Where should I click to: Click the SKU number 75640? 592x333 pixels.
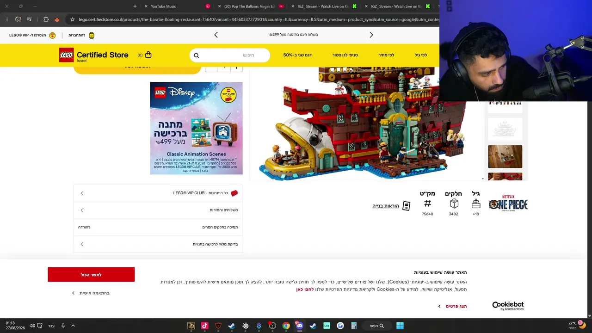[427, 214]
